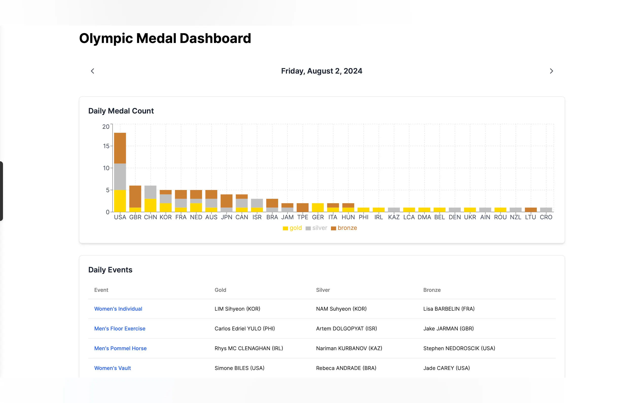Click the Friday, August 2, 2024 date heading
Viewport: 644px width, 403px height.
click(321, 71)
